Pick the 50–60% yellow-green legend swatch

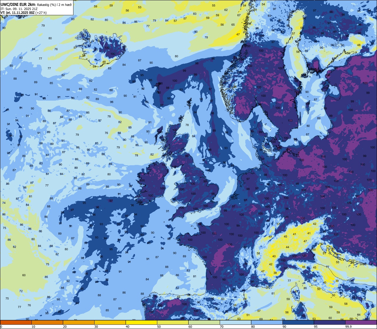173,322
